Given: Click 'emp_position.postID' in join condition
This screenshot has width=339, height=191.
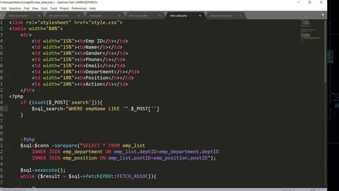Looking at the screenshot, I should click(181, 158).
